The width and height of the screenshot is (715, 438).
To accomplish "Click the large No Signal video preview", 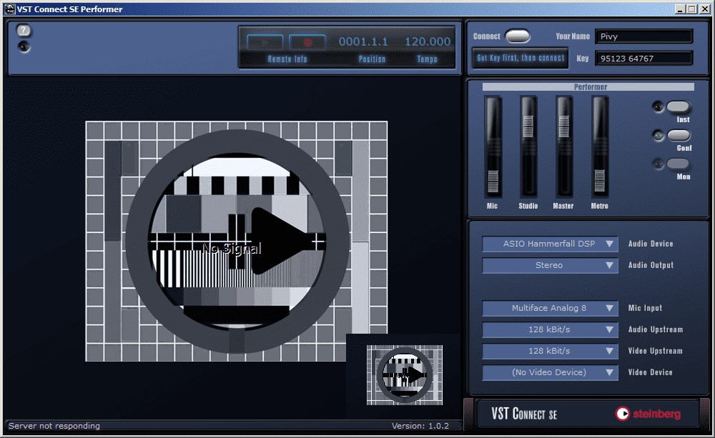I will (236, 241).
